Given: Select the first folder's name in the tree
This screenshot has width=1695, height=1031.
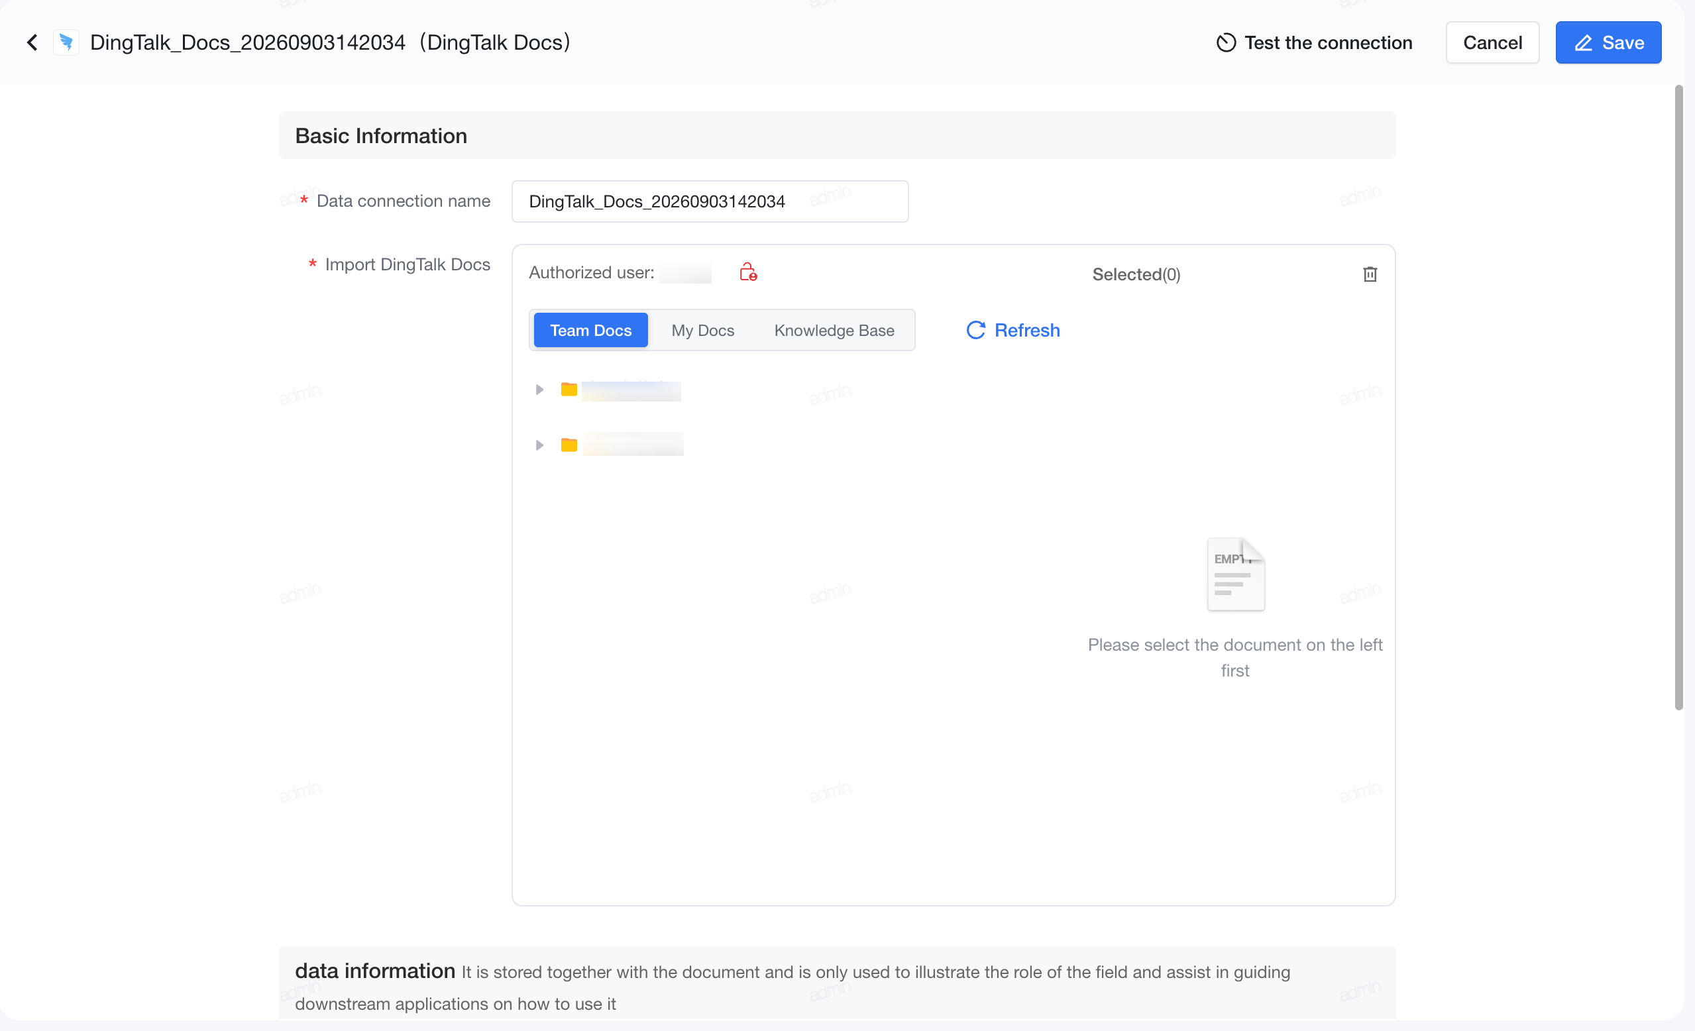Looking at the screenshot, I should (631, 391).
